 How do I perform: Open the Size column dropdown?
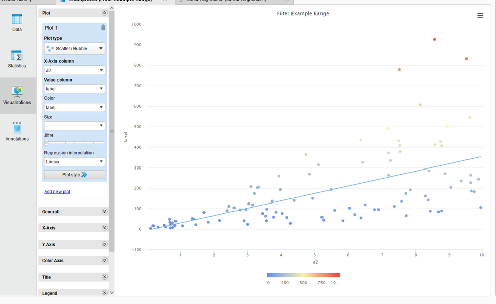coord(75,126)
